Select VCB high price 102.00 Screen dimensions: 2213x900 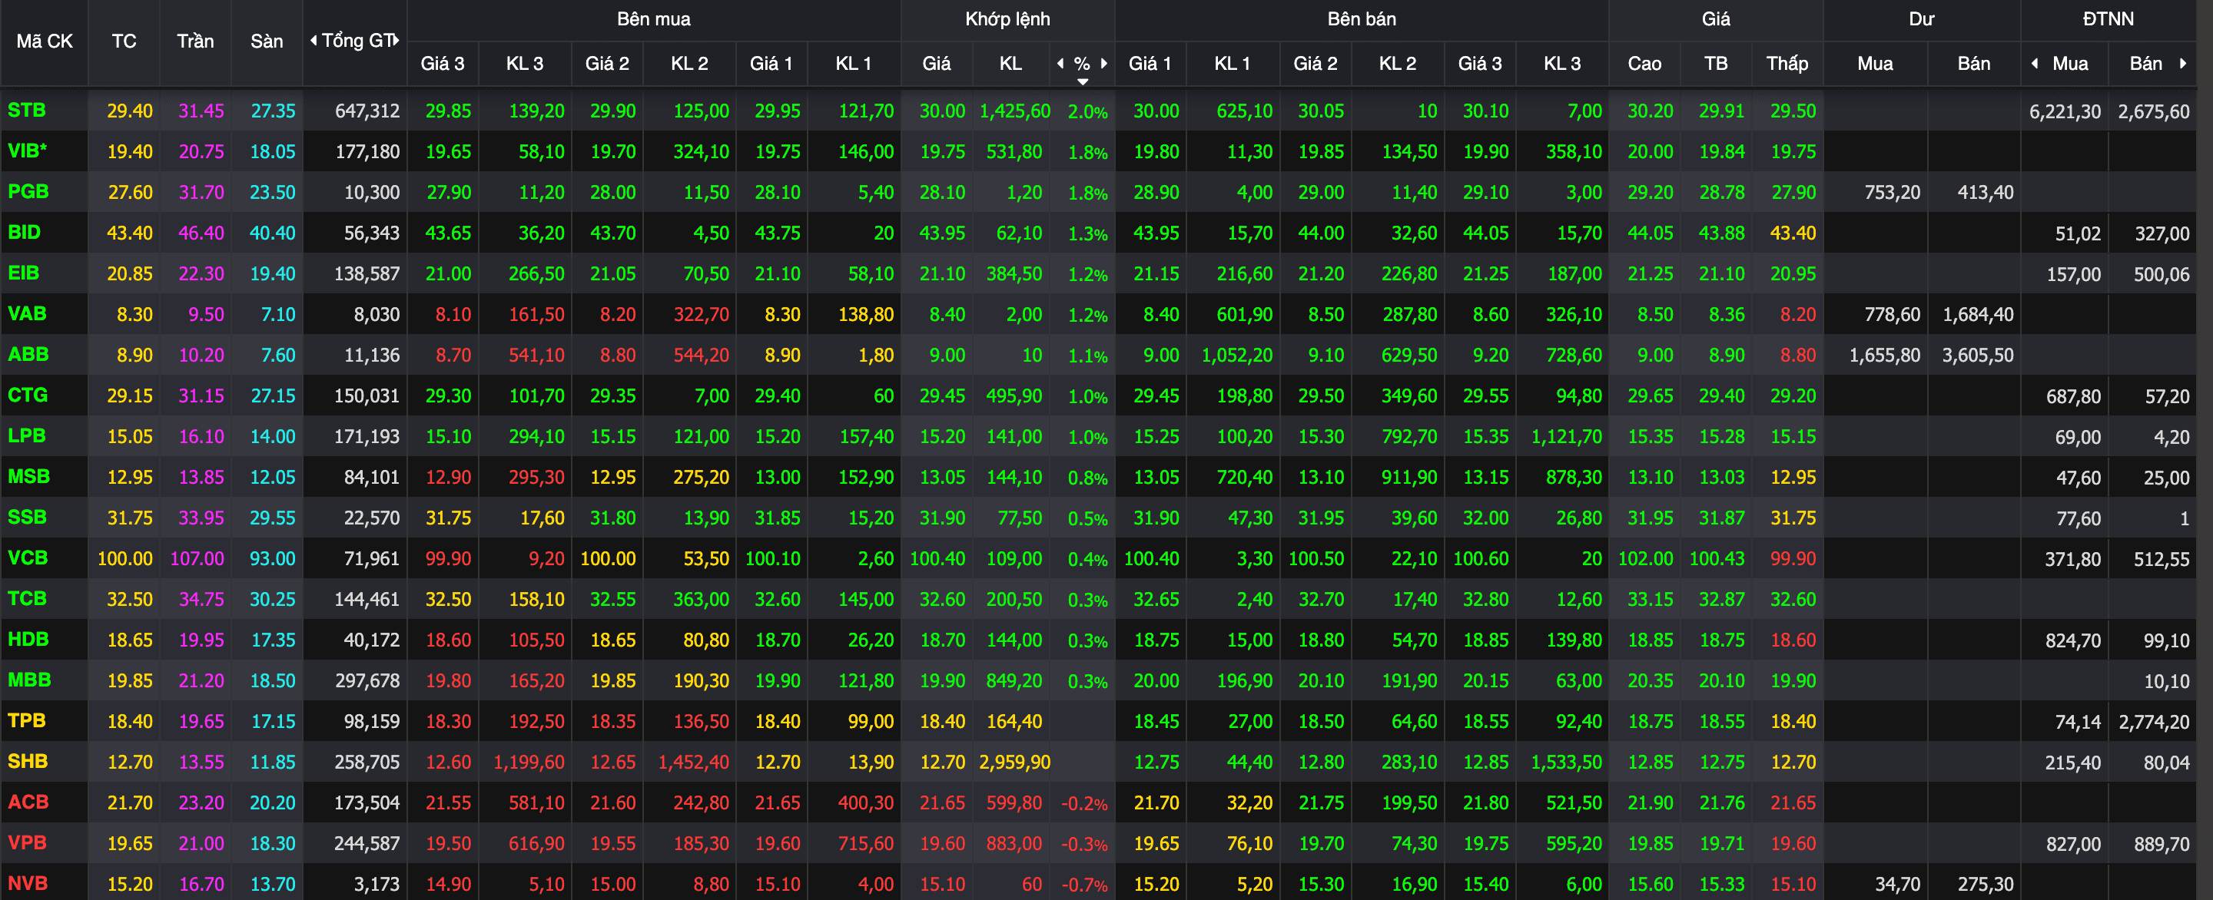point(1645,558)
